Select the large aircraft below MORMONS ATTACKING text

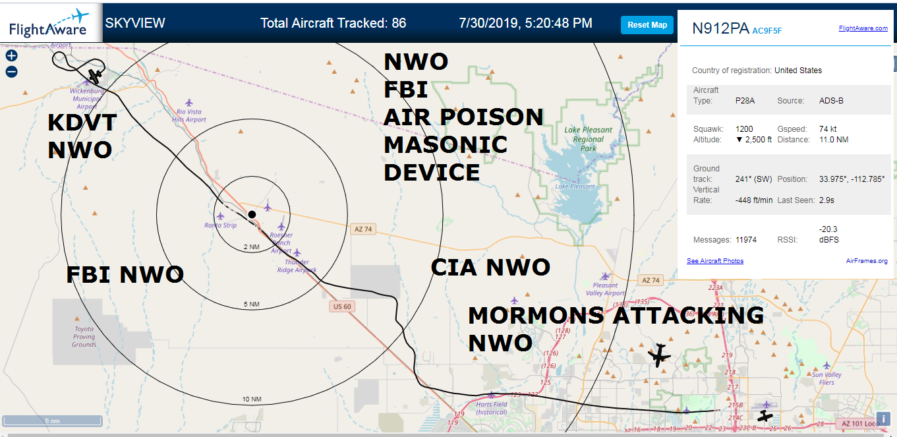(658, 356)
